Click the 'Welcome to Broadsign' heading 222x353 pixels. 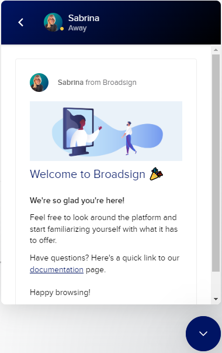coord(88,174)
